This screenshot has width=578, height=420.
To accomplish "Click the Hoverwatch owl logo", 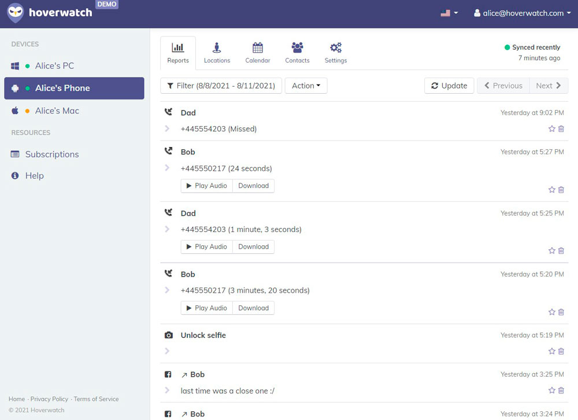I will tap(16, 13).
